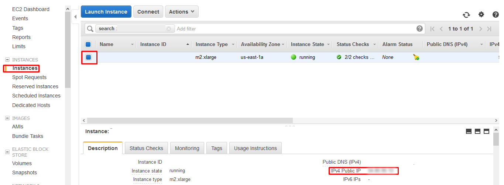Switch to the Description tab

point(103,148)
